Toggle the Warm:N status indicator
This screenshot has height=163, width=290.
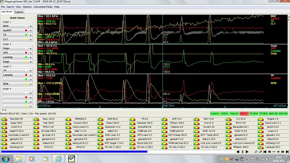pos(234,114)
